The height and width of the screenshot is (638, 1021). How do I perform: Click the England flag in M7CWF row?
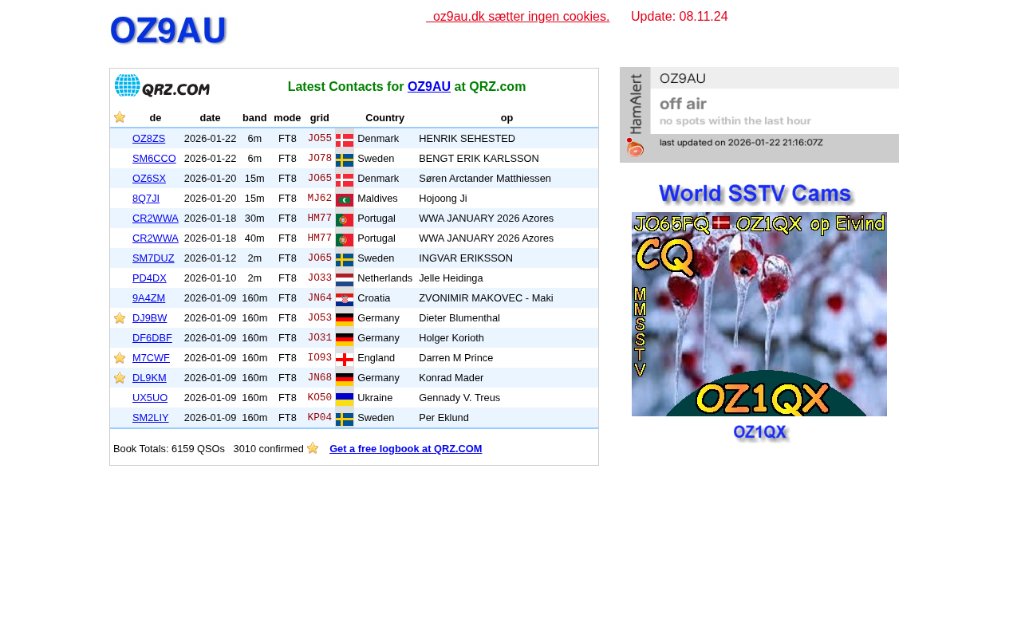(x=345, y=359)
